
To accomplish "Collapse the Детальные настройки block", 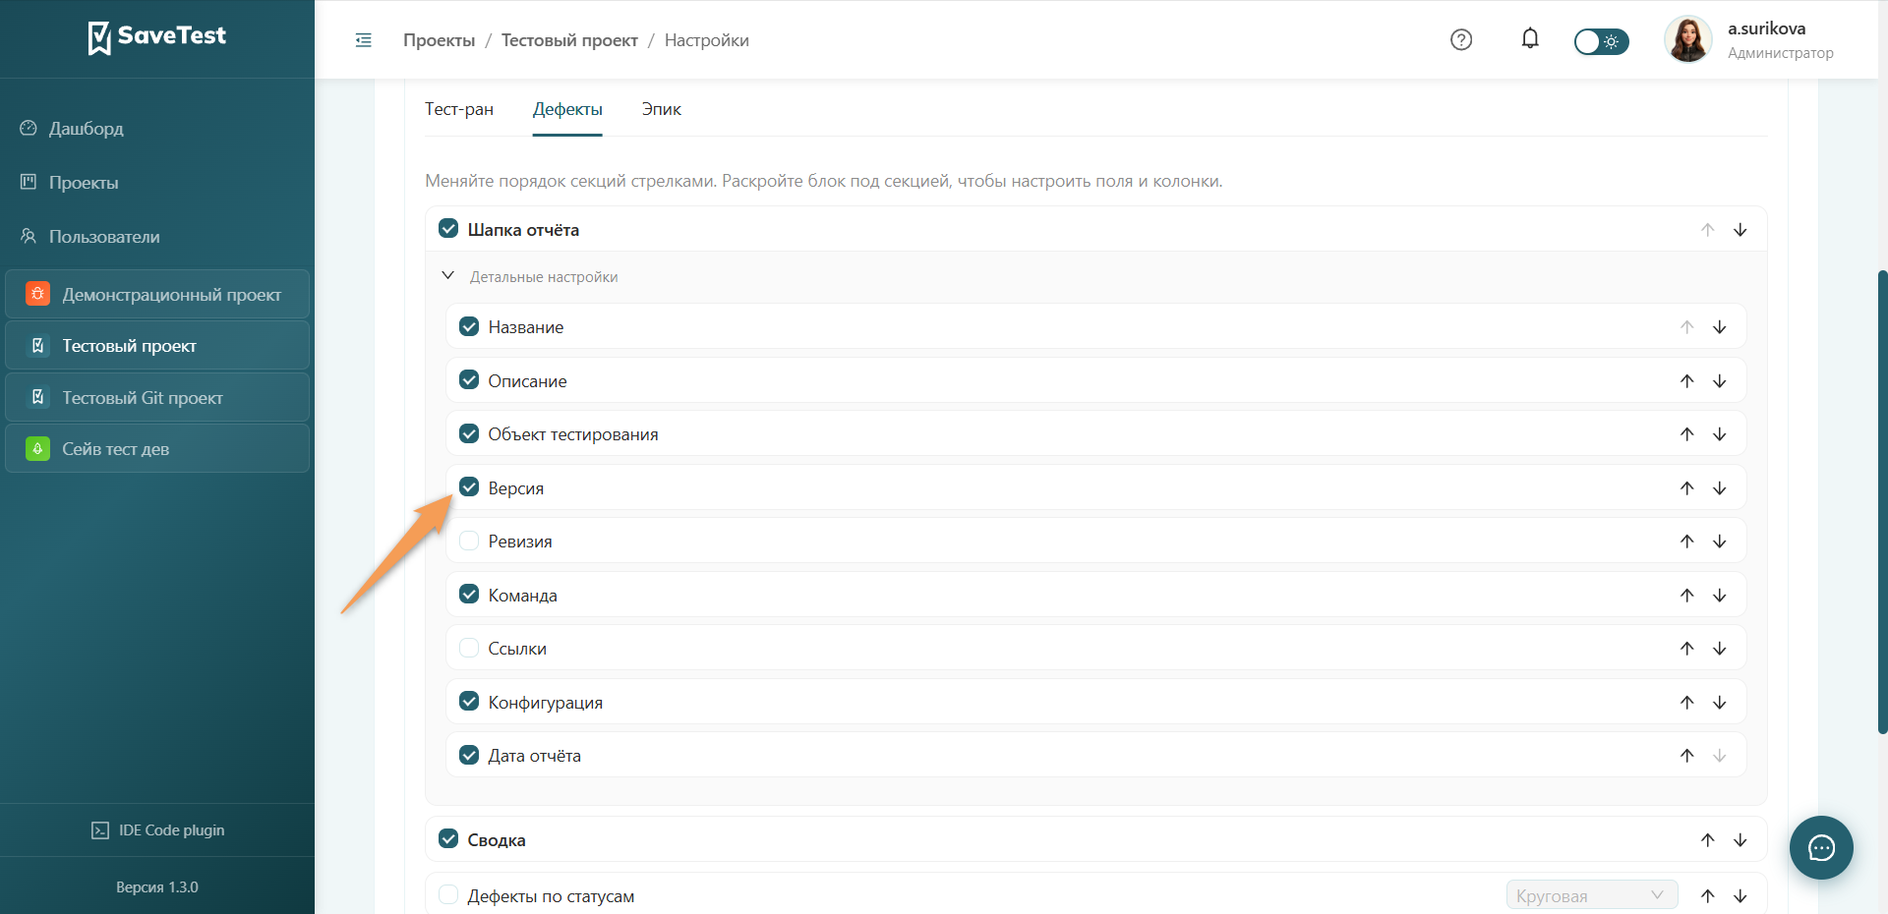I will (x=448, y=276).
